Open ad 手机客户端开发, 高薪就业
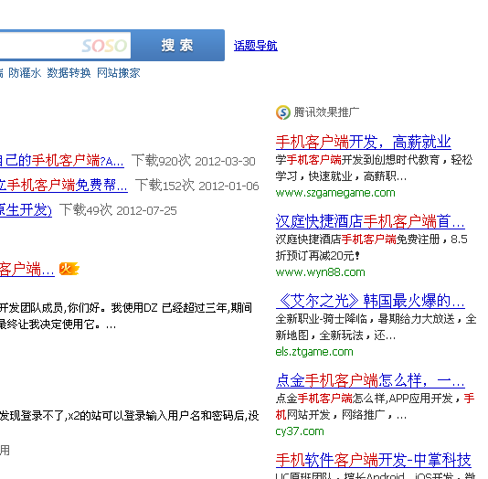 point(363,143)
